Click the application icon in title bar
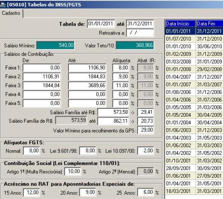The image size is (223, 199). pos(3,5)
